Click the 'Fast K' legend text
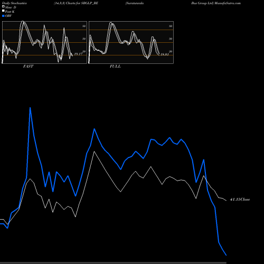Image resolution: width=264 pixels, height=264 pixels. coord(10,12)
